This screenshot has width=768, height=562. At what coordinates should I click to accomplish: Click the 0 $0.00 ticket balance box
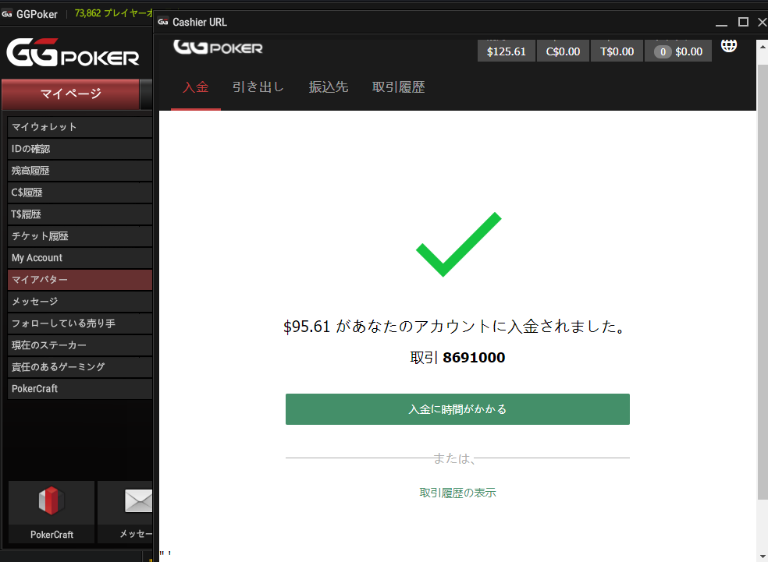pos(678,51)
